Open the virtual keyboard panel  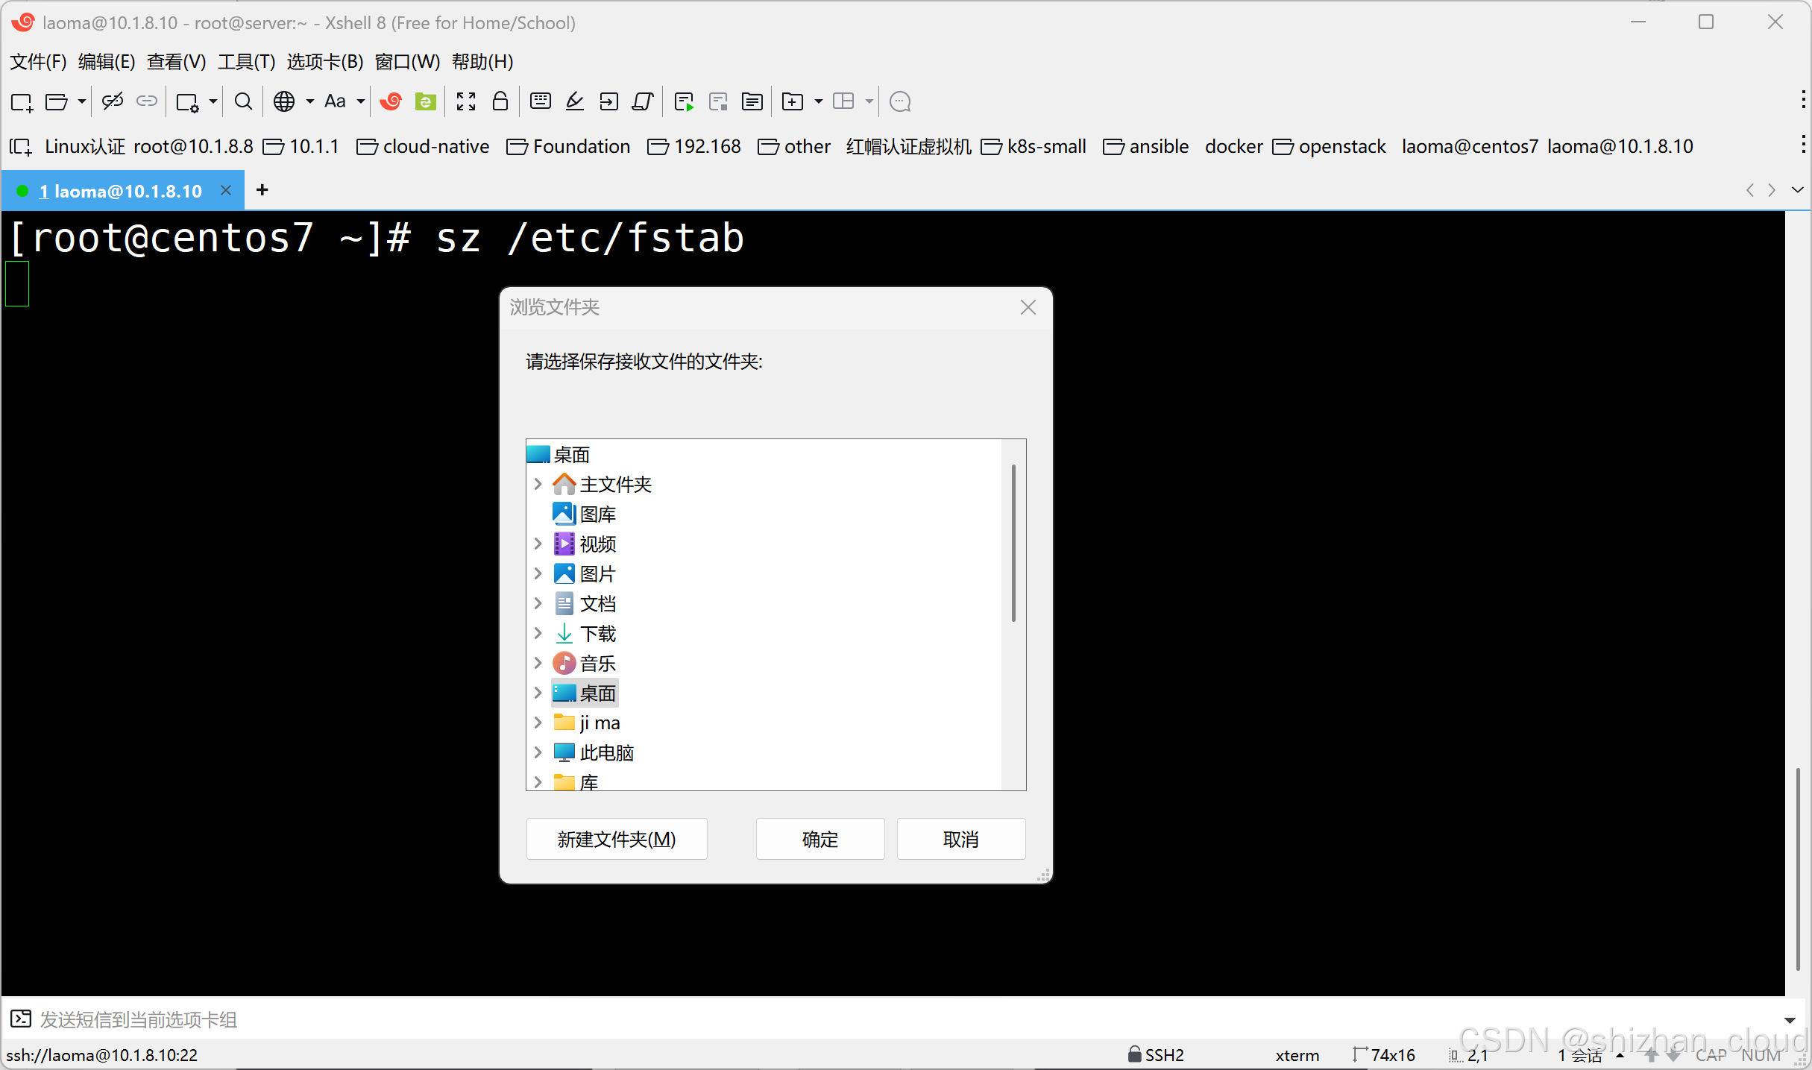539,101
